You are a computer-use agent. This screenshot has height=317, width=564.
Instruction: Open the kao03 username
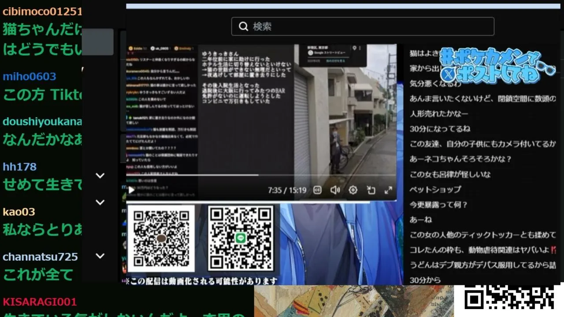(x=19, y=211)
